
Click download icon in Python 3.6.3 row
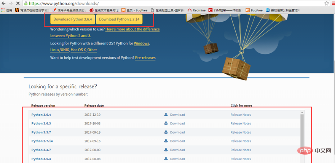coord(166,123)
